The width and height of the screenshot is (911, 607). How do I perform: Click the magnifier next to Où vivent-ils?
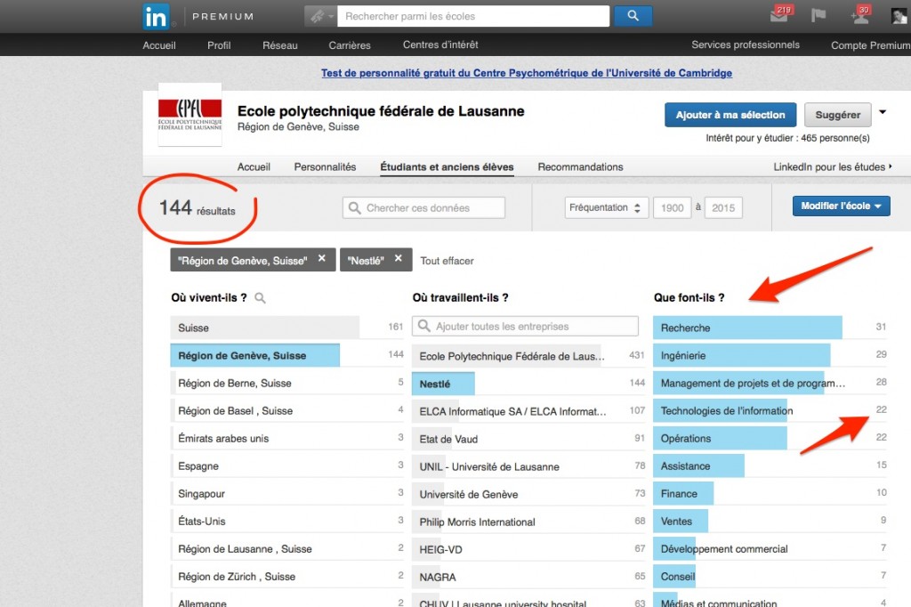coord(261,298)
